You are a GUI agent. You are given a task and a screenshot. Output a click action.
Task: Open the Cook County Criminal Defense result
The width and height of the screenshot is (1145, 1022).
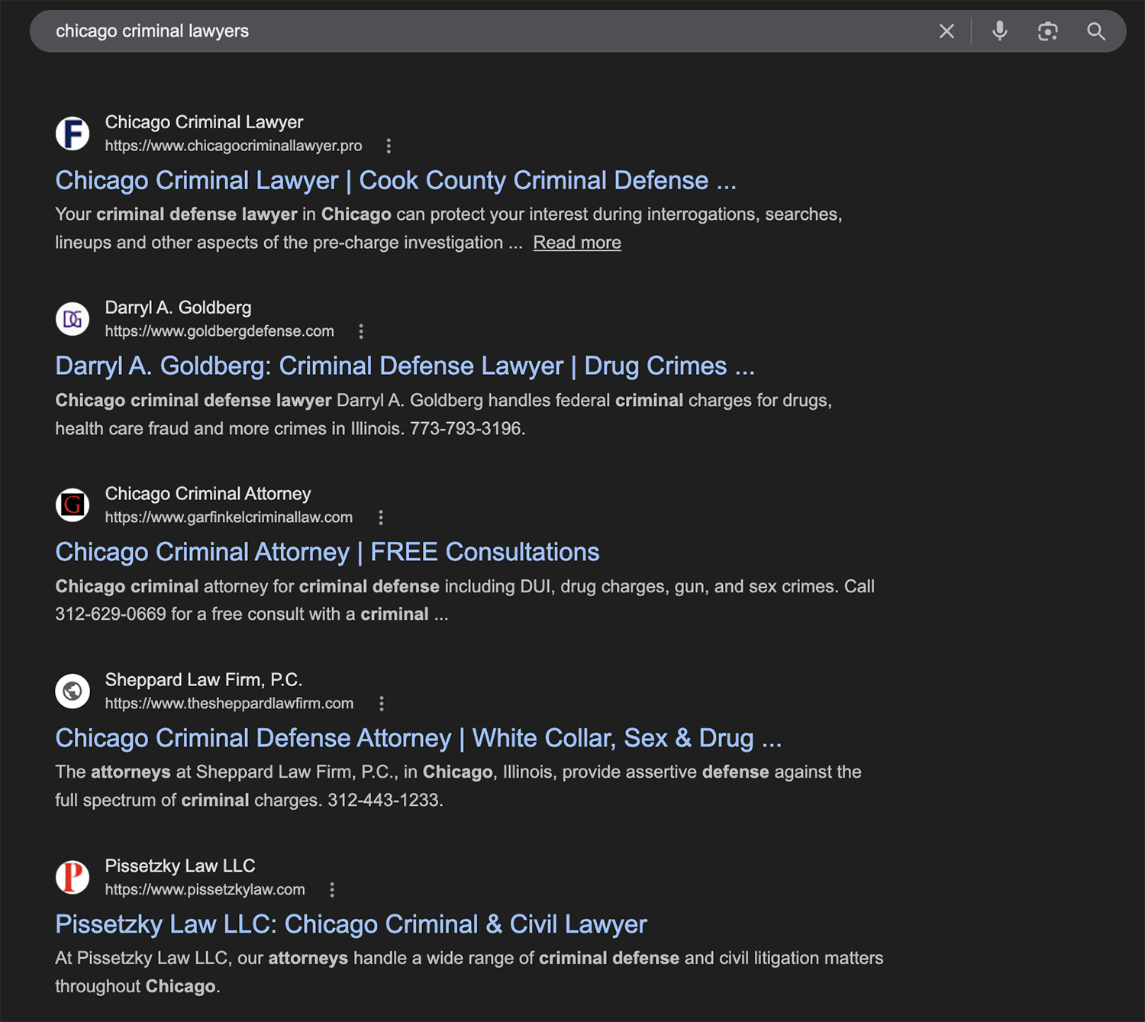click(x=395, y=180)
